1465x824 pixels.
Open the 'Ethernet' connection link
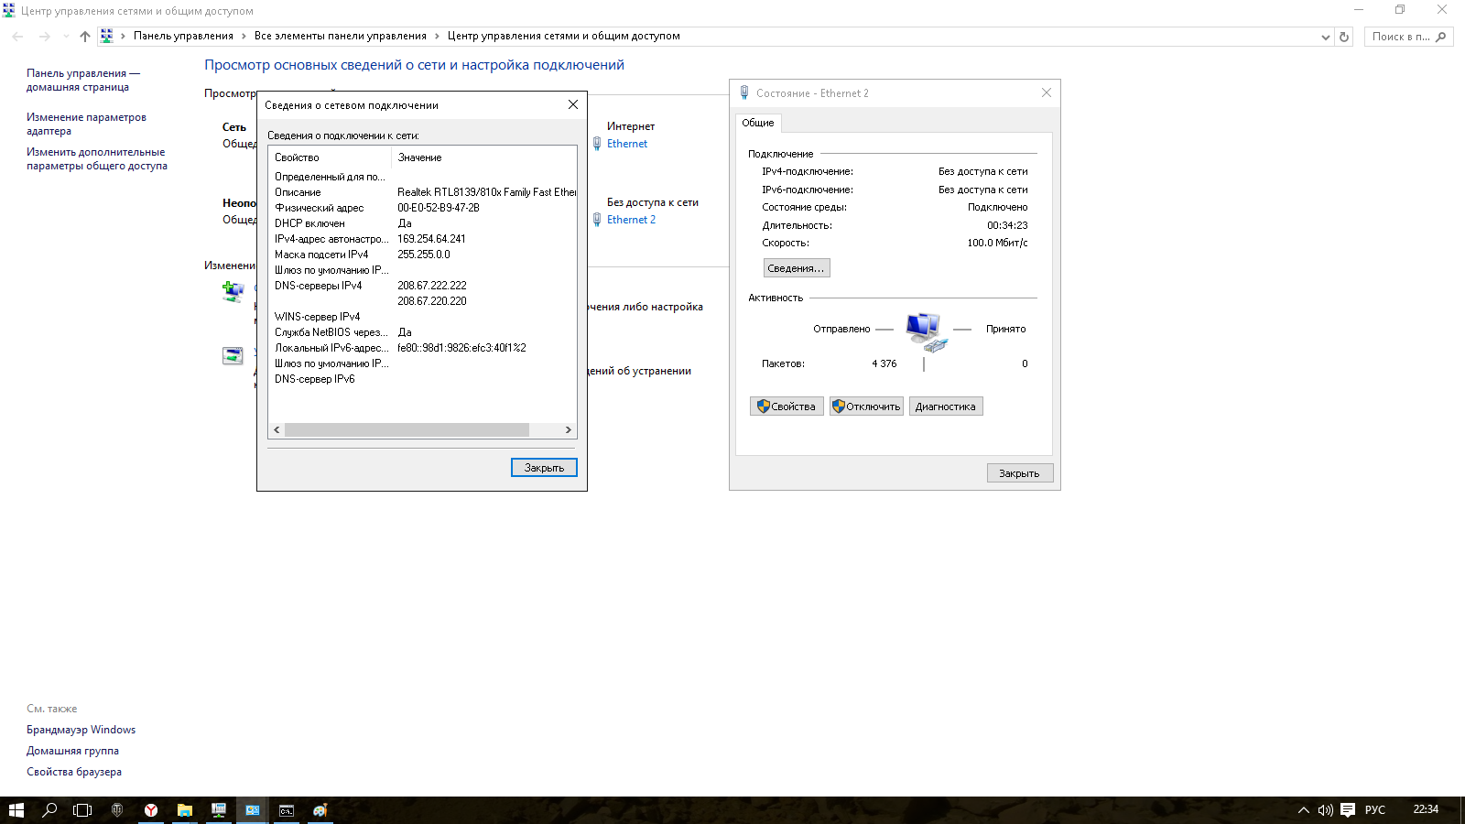tap(627, 144)
